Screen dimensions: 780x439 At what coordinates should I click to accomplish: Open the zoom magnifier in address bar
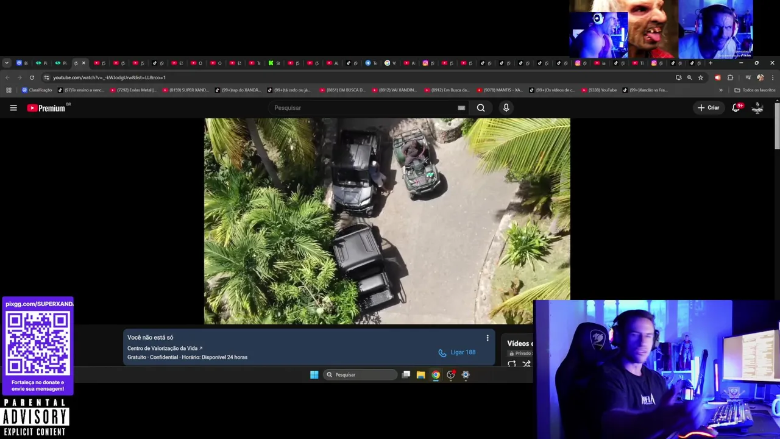coord(689,77)
